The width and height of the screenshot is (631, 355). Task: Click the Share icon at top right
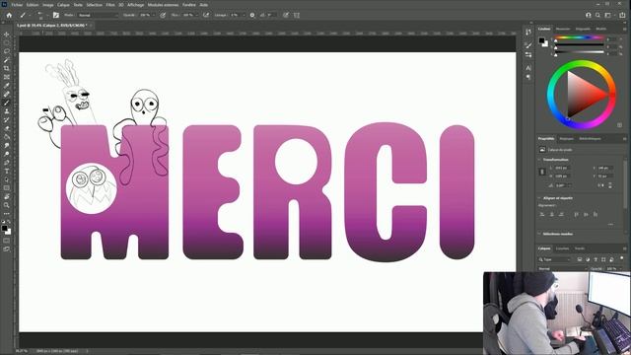click(x=622, y=15)
